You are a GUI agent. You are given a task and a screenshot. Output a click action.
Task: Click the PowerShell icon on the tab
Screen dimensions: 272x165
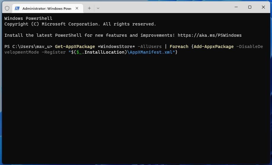pos(17,8)
